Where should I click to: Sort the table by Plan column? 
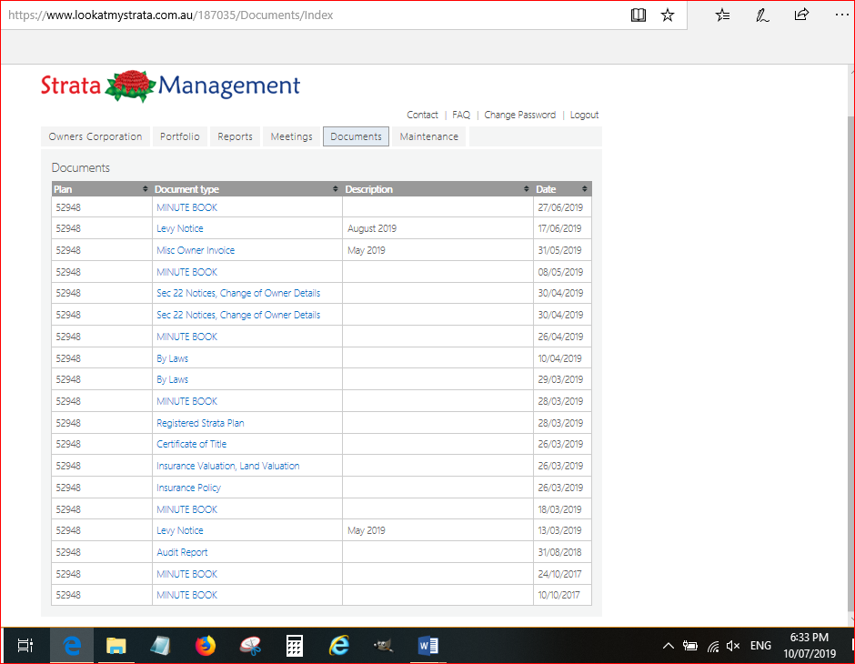click(x=100, y=189)
